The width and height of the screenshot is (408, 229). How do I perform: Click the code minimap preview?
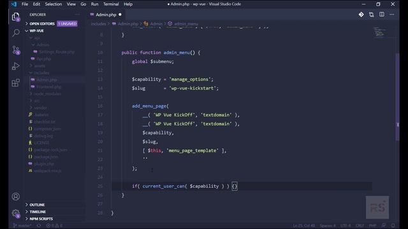[380, 32]
